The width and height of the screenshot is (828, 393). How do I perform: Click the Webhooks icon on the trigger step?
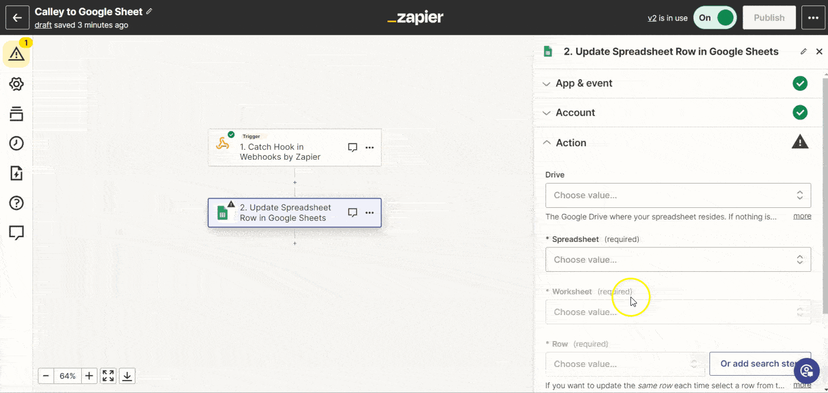click(x=222, y=143)
